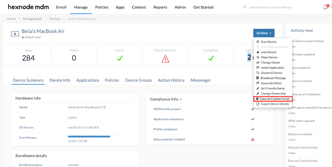The image size is (332, 167).
Task: Click the 20 GB / 112 GB text
Action: [x=77, y=141]
